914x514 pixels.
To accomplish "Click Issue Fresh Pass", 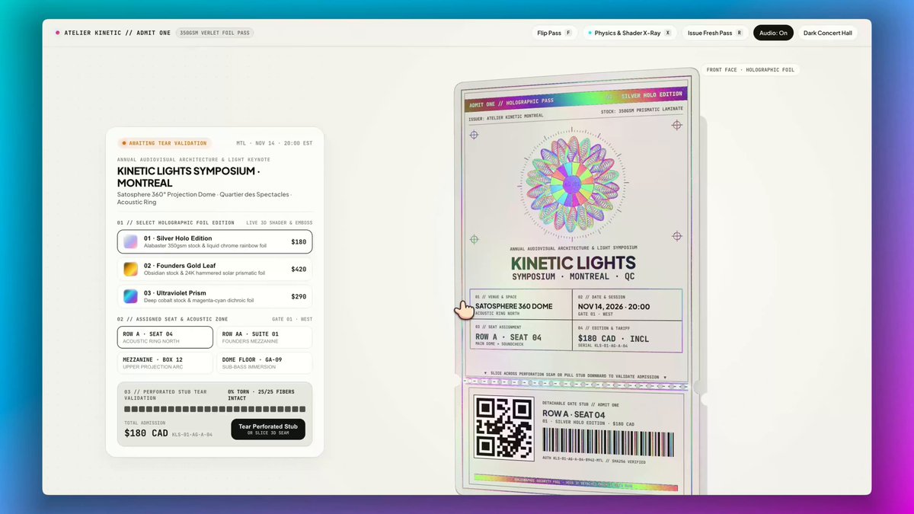I will pyautogui.click(x=715, y=33).
